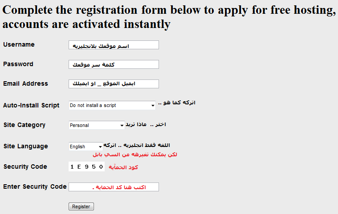338x214 pixels.
Task: Open the Auto-Install Script dropdown
Action: click(x=112, y=105)
